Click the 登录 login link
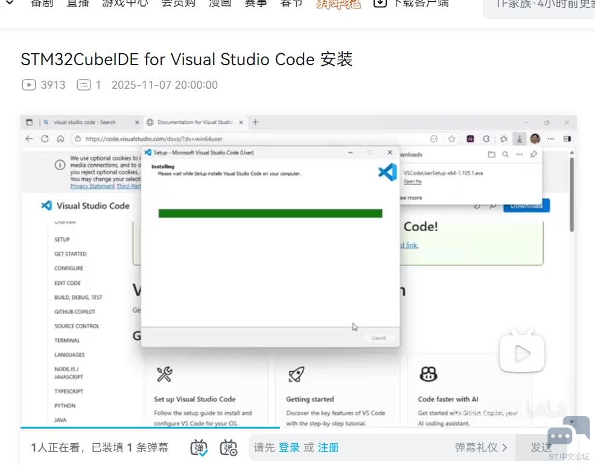Viewport: 595px width, 466px height. (x=289, y=448)
